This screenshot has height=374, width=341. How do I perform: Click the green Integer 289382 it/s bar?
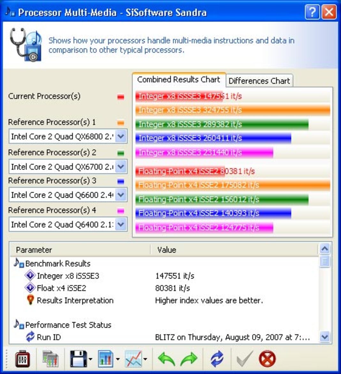pyautogui.click(x=222, y=124)
